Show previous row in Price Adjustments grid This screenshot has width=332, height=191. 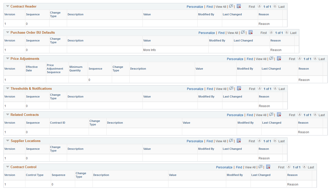[299, 59]
